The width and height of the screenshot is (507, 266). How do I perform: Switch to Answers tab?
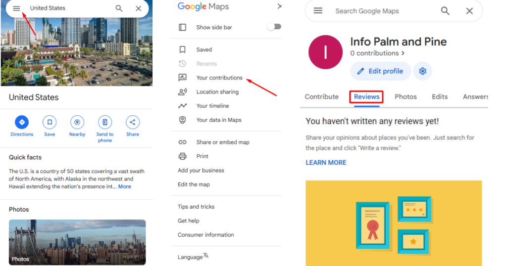click(x=475, y=97)
